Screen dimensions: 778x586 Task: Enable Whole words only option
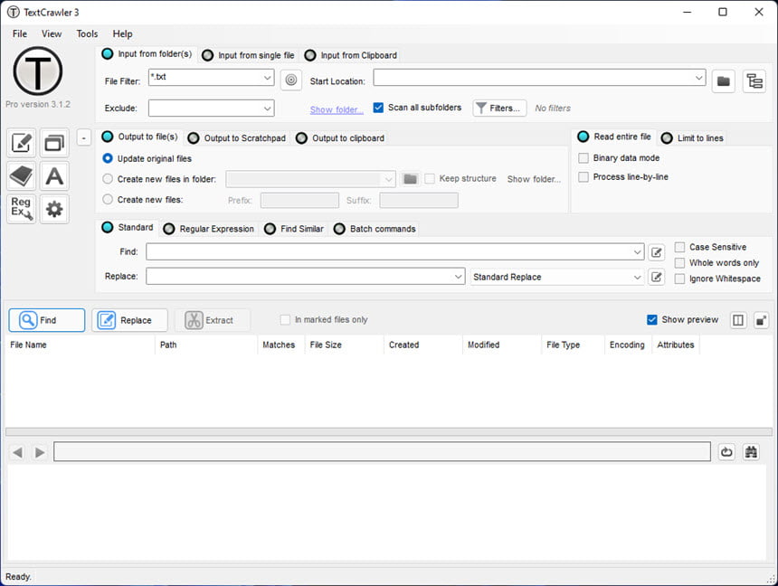tap(679, 262)
